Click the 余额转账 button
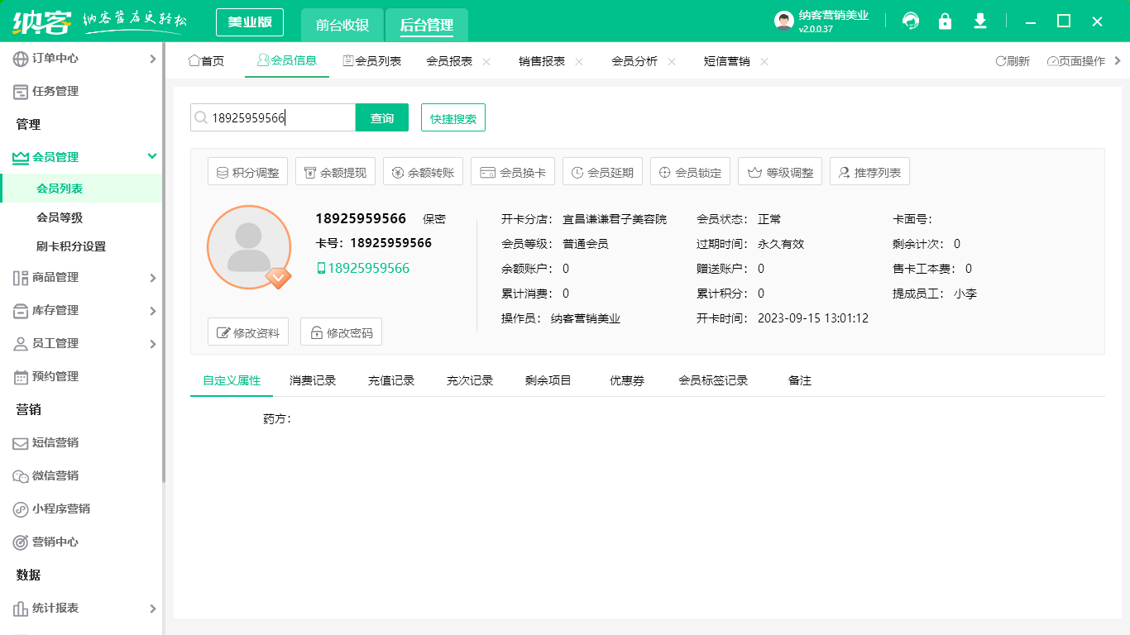Viewport: 1130px width, 635px height. (x=424, y=172)
